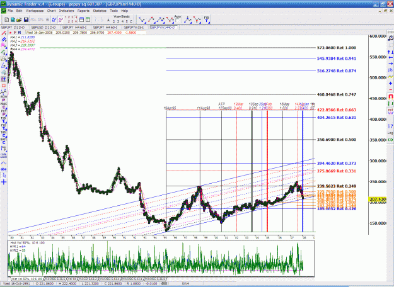
Task: Click the open folder icon in toolbar
Action: point(19,20)
